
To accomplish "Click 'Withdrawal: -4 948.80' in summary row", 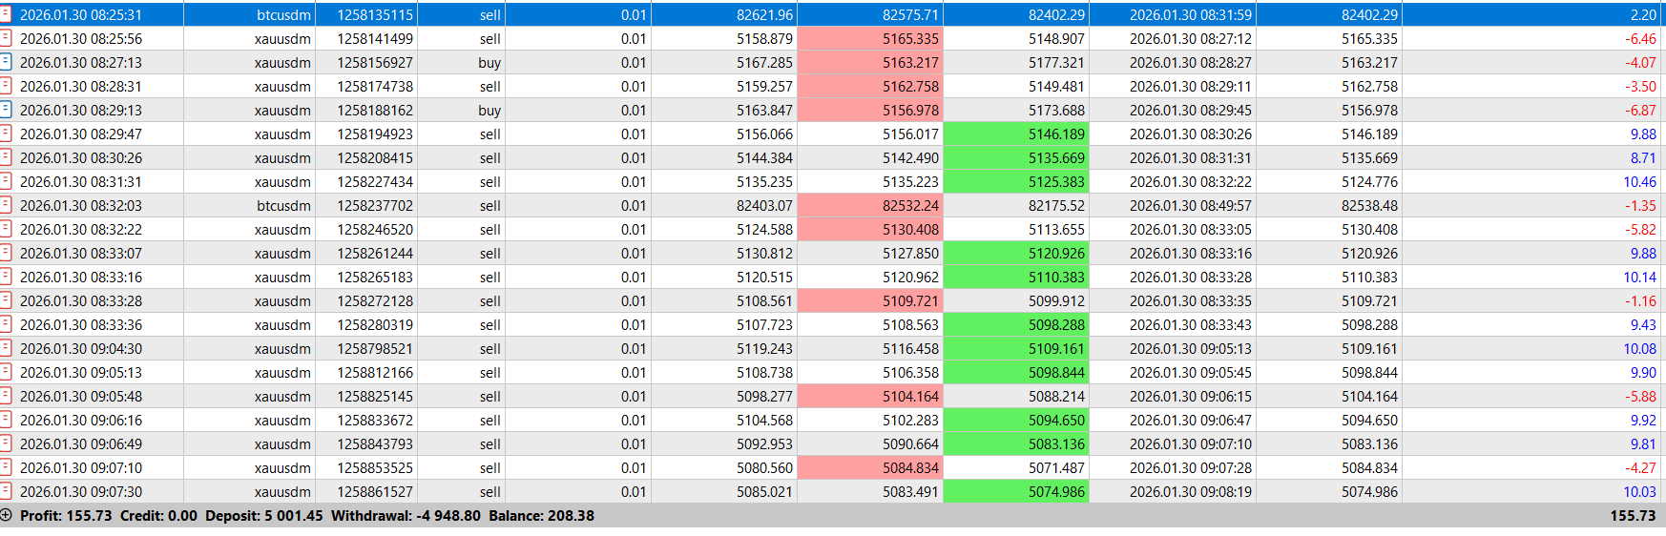I will [x=406, y=516].
